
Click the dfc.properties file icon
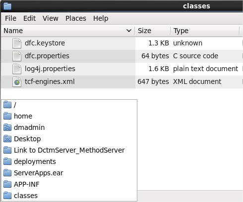[17, 56]
